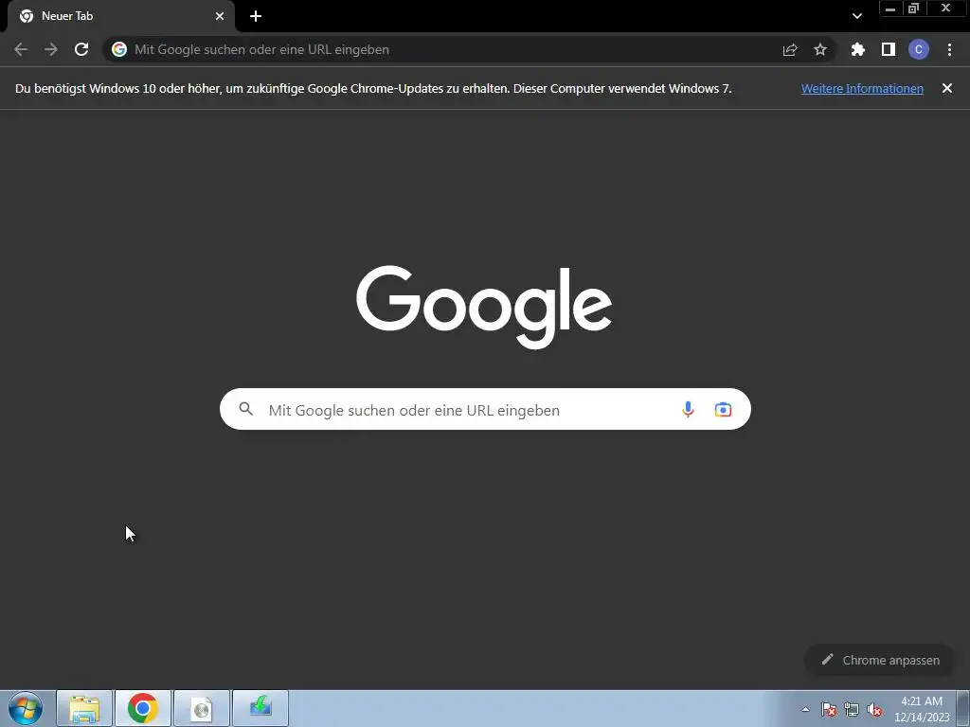Open the green arrow taskbar app
The width and height of the screenshot is (970, 727).
pyautogui.click(x=260, y=708)
